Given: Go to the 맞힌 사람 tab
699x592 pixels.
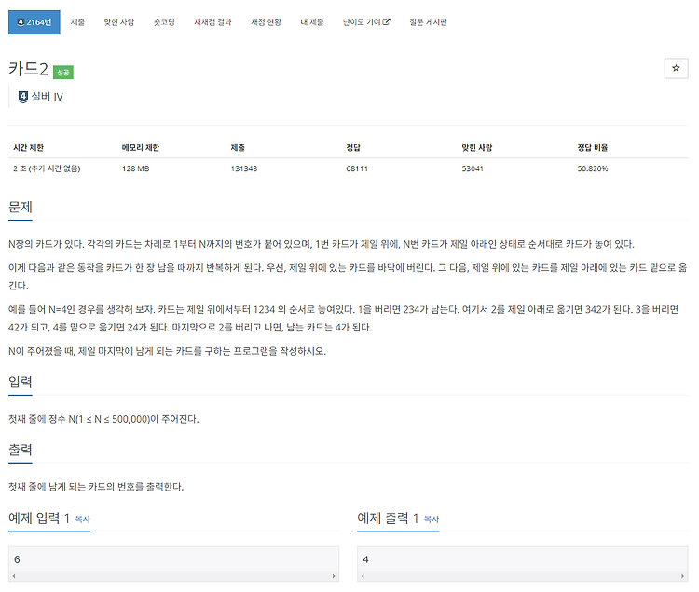Looking at the screenshot, I should click(119, 22).
